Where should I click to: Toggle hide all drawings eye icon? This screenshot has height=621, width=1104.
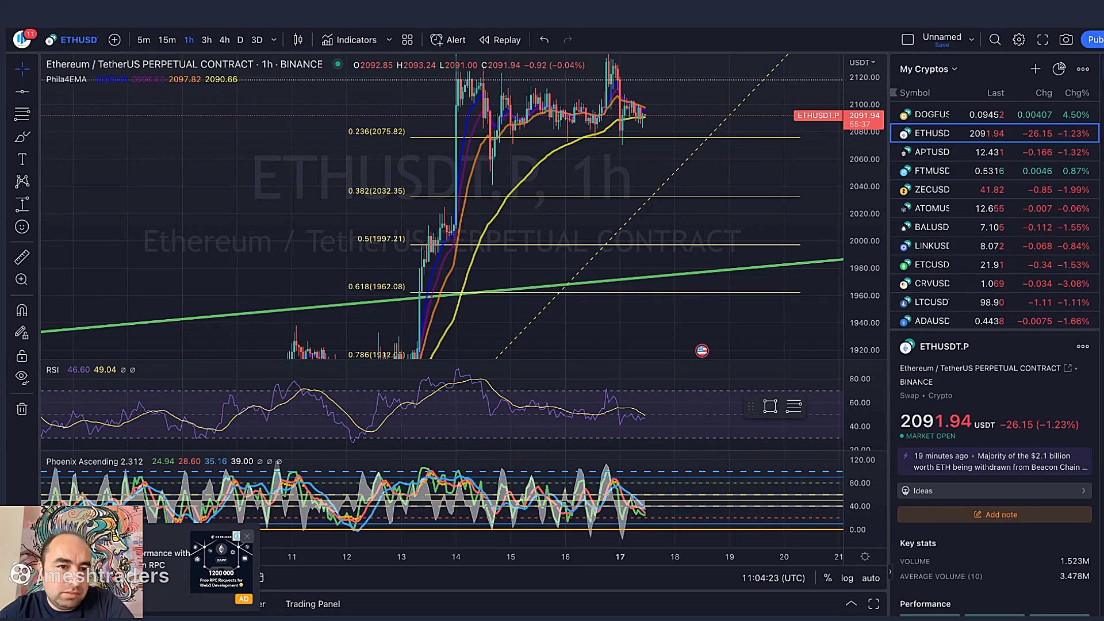[x=22, y=378]
